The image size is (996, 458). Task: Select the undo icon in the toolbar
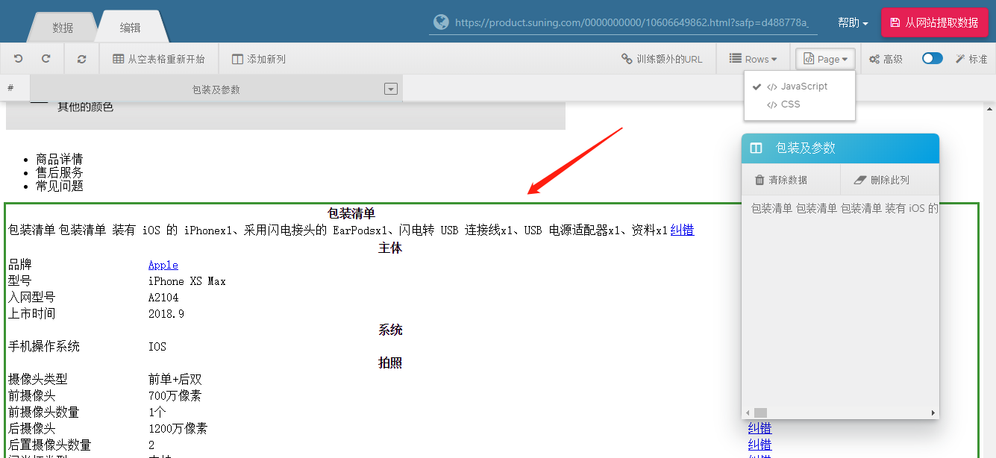pyautogui.click(x=18, y=58)
